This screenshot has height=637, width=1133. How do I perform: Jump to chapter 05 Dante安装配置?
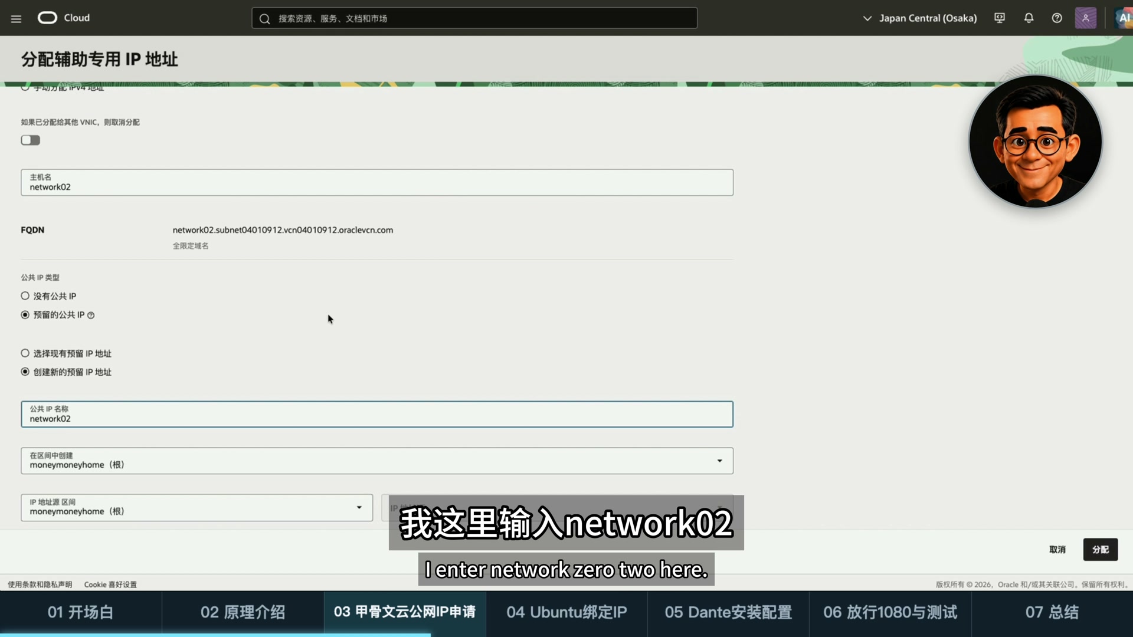[x=728, y=612]
